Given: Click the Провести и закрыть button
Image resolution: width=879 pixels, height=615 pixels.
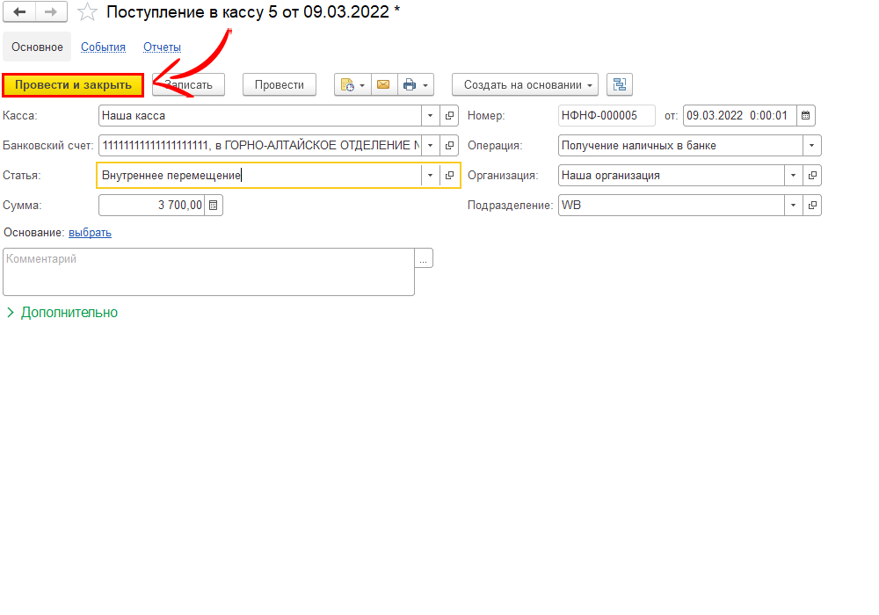Looking at the screenshot, I should coord(73,84).
